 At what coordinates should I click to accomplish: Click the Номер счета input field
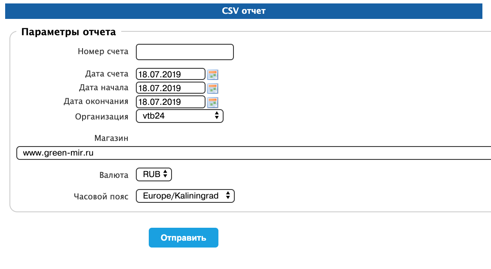pos(184,52)
